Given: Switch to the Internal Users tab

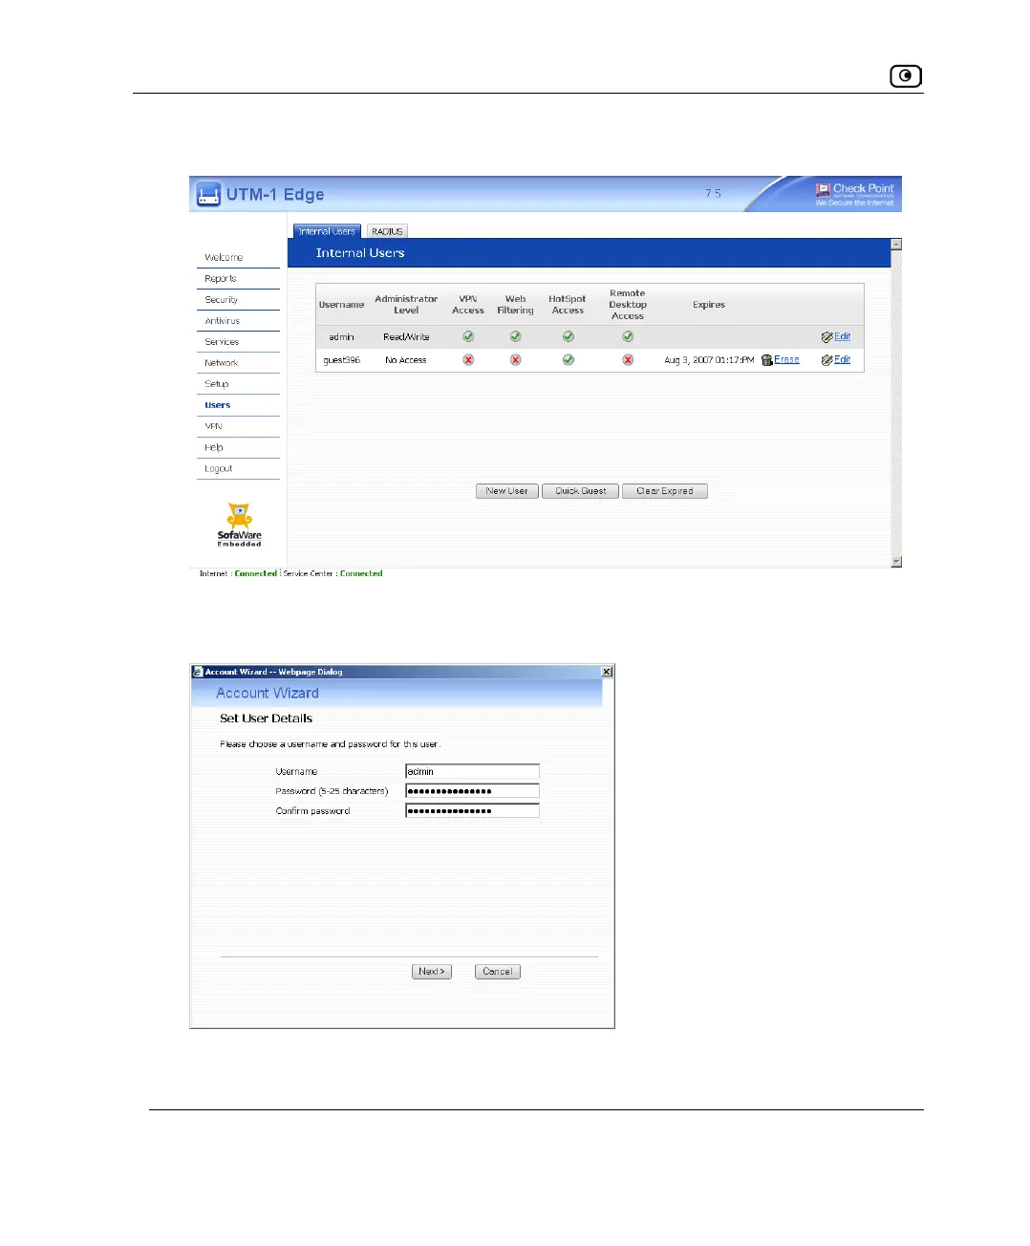Looking at the screenshot, I should point(327,231).
